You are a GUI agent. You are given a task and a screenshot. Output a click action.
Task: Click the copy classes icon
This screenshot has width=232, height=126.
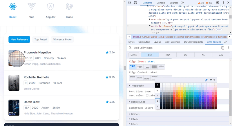[x=223, y=48]
